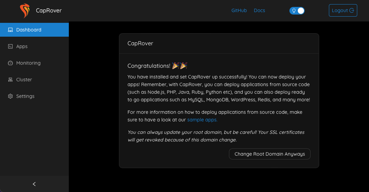Click the Dashboard laptop icon in sidebar

coord(10,30)
